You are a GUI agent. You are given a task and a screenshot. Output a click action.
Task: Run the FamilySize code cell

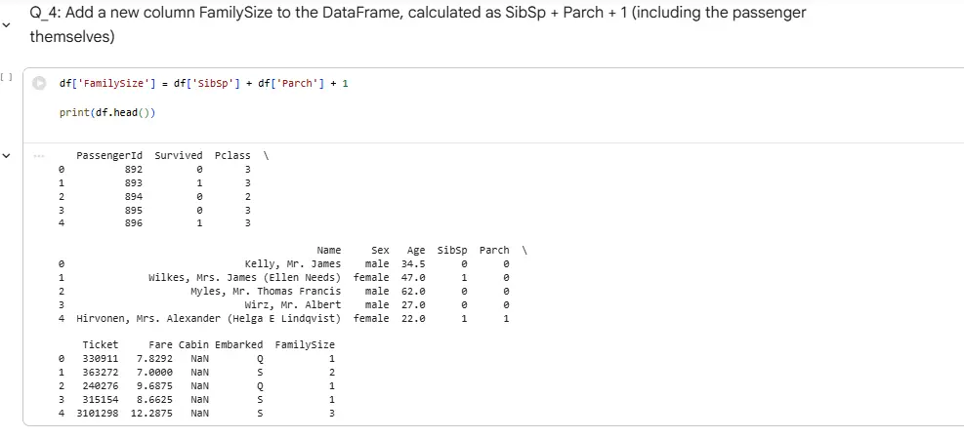click(40, 84)
